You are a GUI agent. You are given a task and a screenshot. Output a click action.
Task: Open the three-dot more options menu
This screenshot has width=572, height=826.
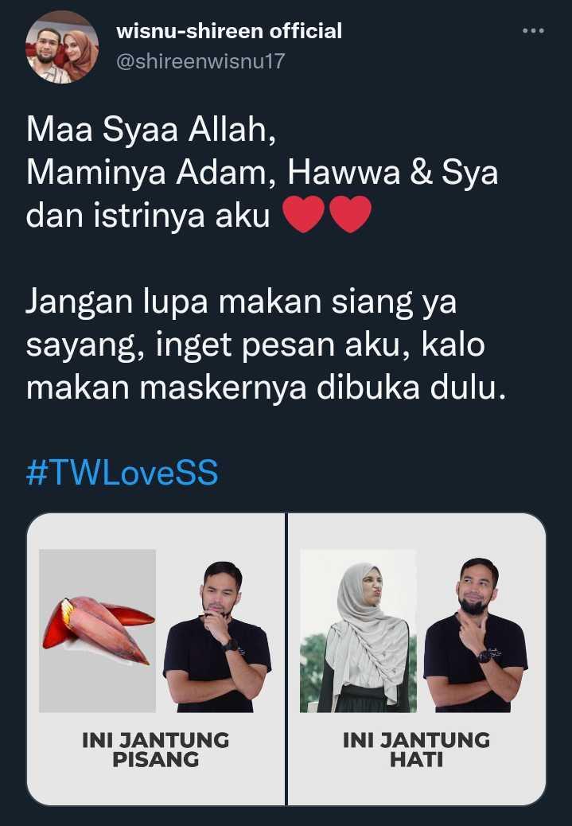(533, 31)
